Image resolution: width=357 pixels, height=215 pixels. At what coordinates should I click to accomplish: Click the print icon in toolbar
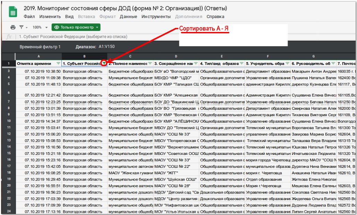(x=13, y=27)
